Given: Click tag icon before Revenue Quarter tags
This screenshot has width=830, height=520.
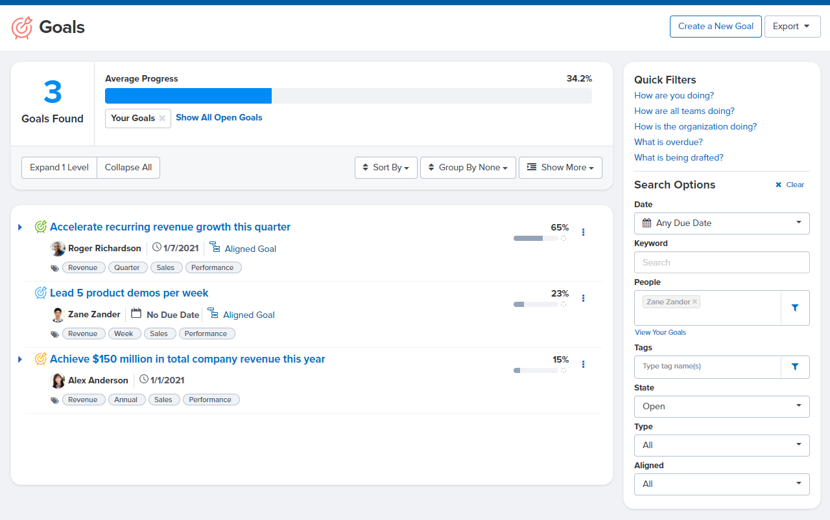Looking at the screenshot, I should point(55,268).
